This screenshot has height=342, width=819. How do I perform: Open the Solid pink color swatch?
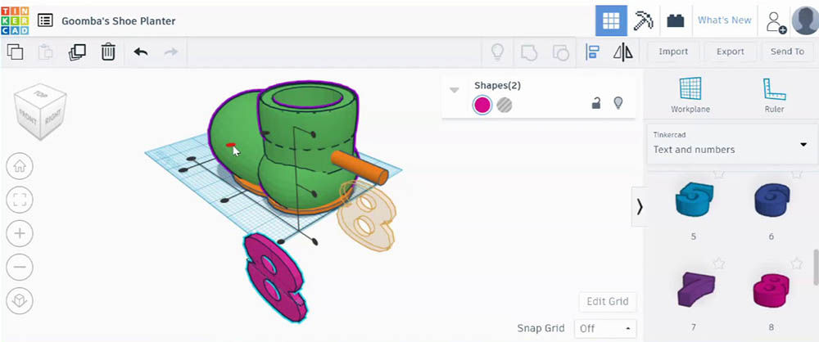point(482,105)
